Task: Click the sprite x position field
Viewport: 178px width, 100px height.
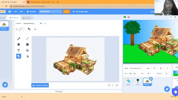Action: point(154,68)
